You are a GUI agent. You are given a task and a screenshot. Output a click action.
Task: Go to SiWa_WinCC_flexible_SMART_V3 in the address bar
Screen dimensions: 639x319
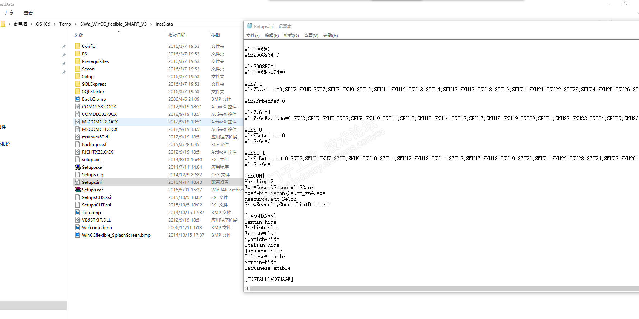113,24
